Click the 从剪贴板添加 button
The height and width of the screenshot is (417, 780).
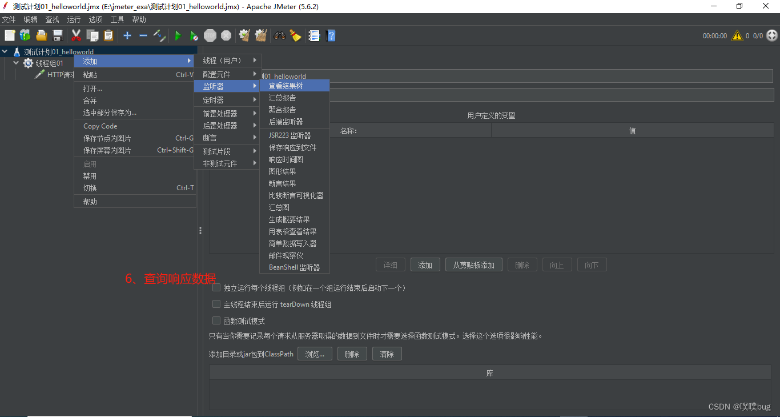(x=473, y=264)
